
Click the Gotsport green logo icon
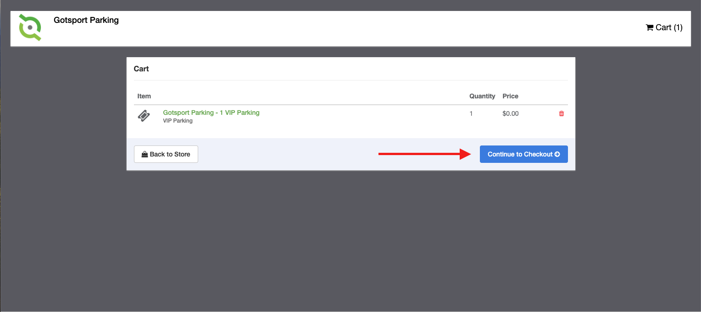[30, 27]
